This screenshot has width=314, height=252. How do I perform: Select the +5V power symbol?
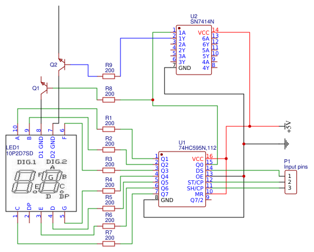(x=288, y=126)
